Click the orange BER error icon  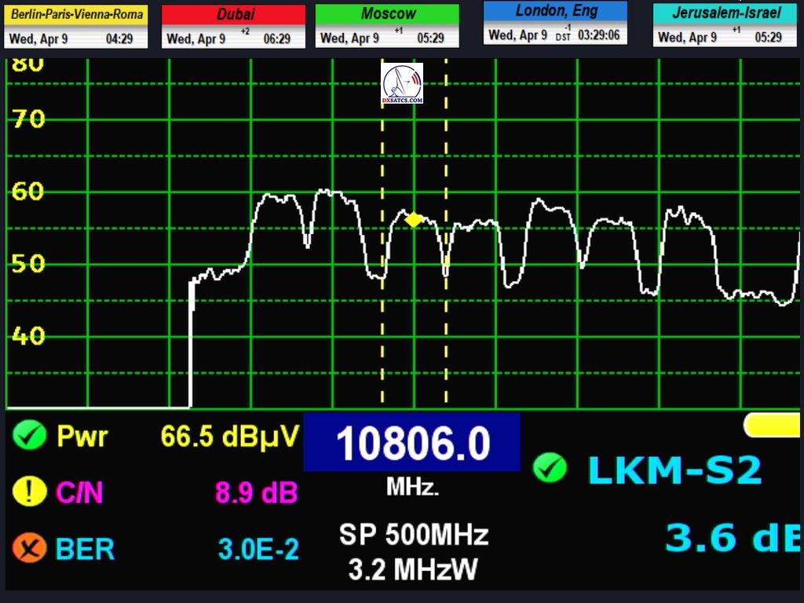[x=30, y=548]
